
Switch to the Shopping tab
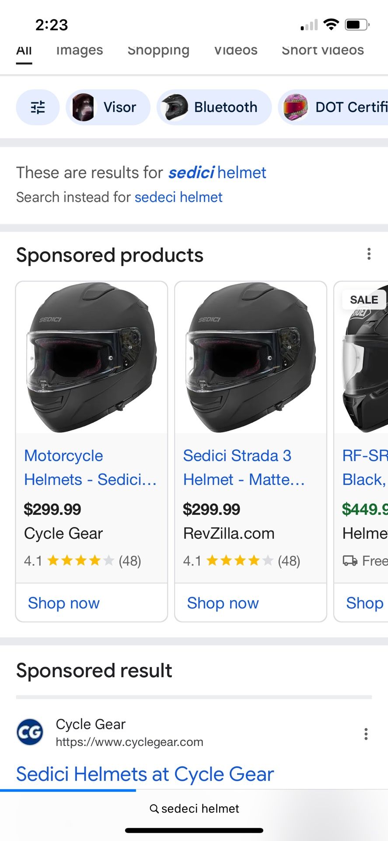(x=158, y=50)
